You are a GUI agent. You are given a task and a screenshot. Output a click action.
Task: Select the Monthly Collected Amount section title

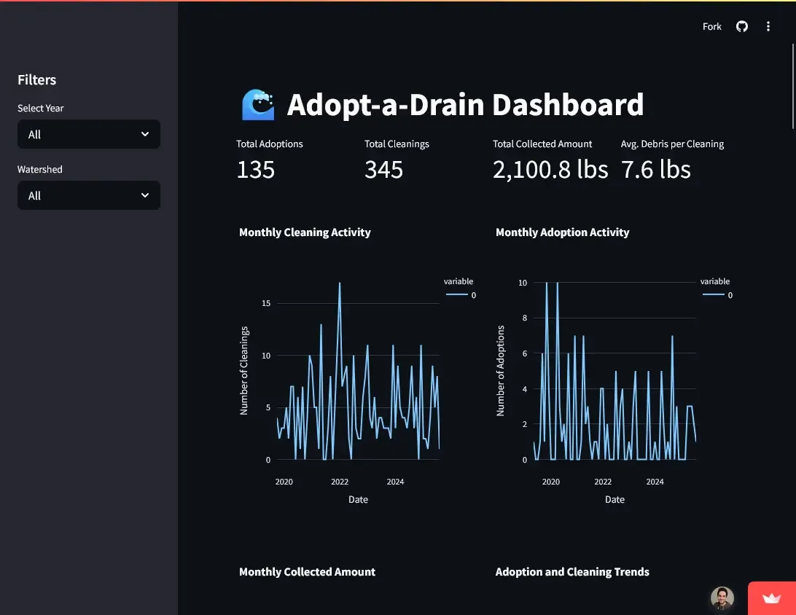pyautogui.click(x=307, y=572)
